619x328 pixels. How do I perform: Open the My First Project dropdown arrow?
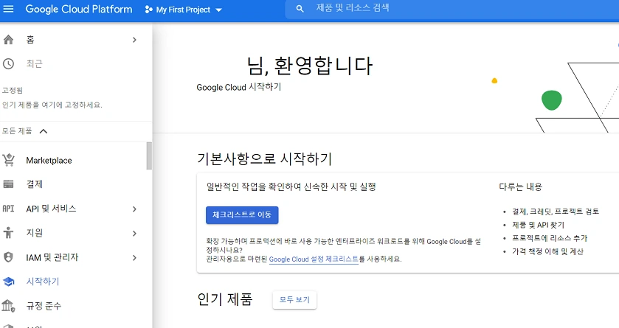tap(218, 10)
